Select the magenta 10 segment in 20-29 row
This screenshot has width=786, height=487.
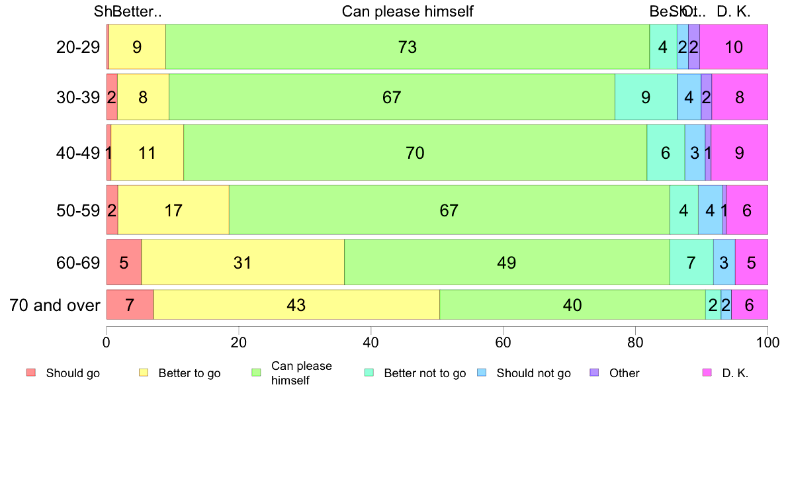point(734,46)
